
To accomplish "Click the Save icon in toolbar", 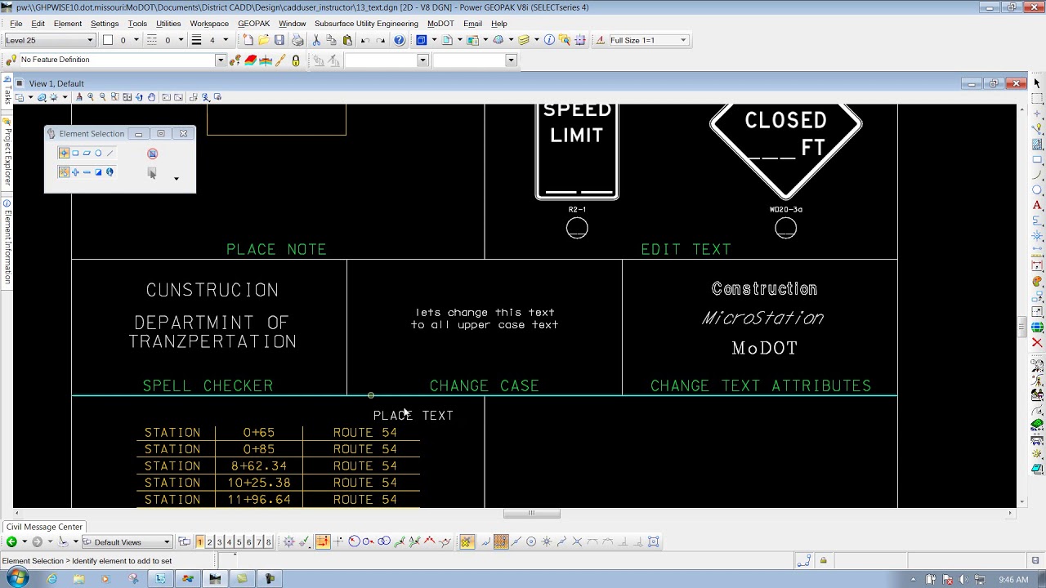I will [279, 40].
